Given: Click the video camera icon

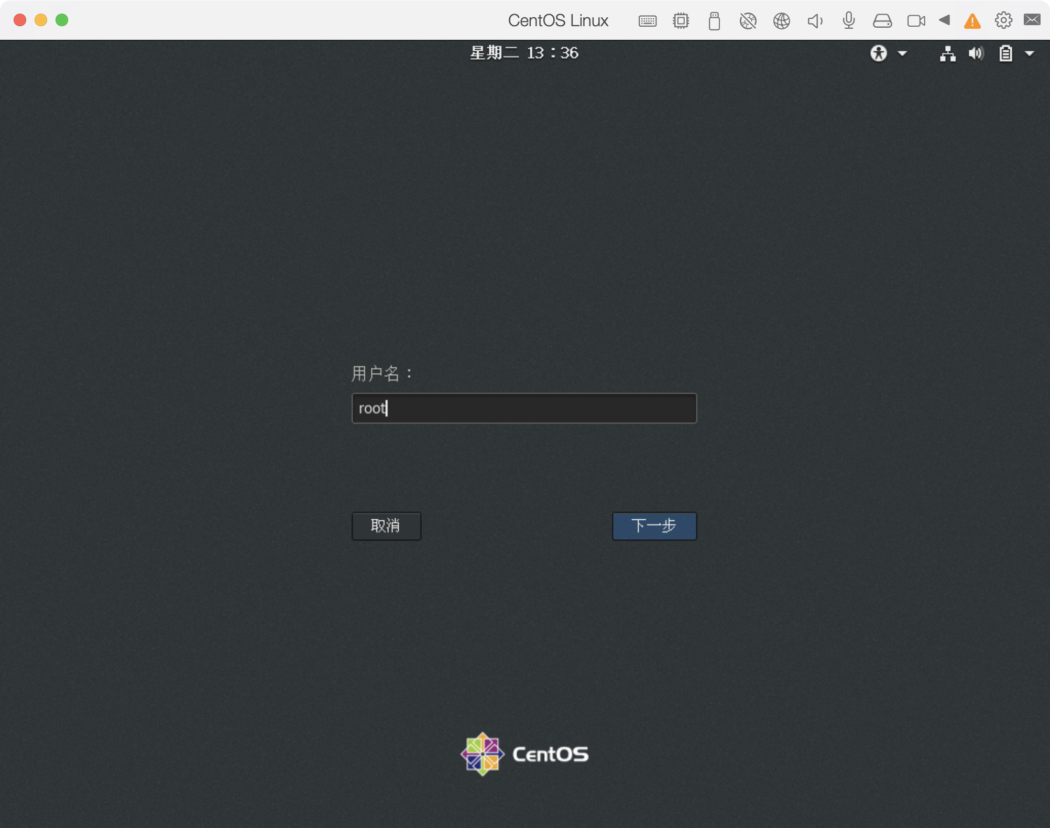Looking at the screenshot, I should [x=916, y=21].
